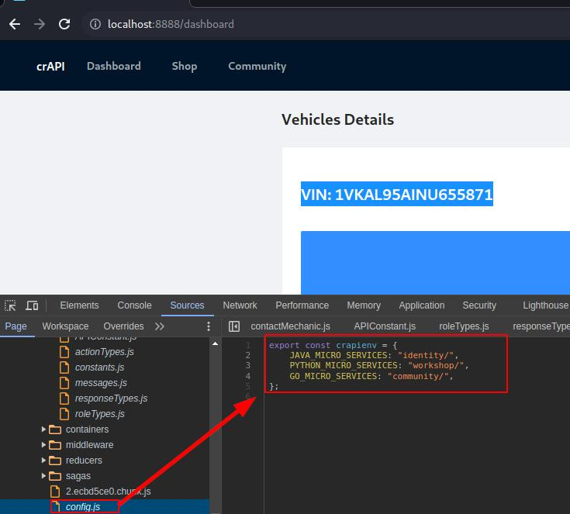View site information icon in address bar
Viewport: 570px width, 514px height.
95,24
